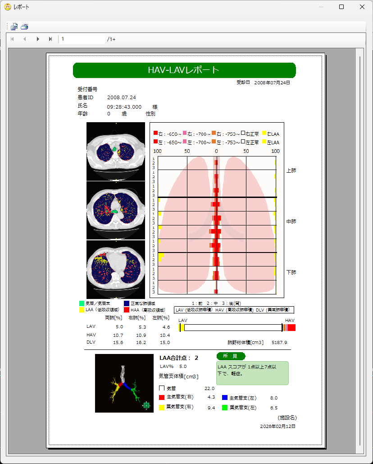Image resolution: width=373 pixels, height=464 pixels.
Task: Go to the previous report page
Action: [x=25, y=39]
